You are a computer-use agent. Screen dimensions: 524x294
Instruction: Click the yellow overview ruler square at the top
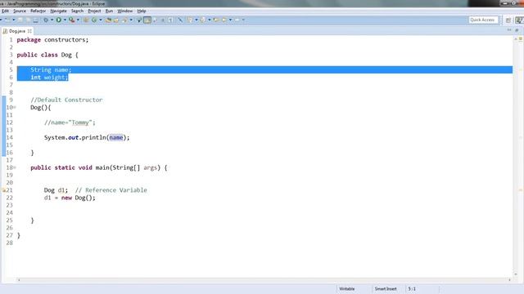click(x=521, y=38)
